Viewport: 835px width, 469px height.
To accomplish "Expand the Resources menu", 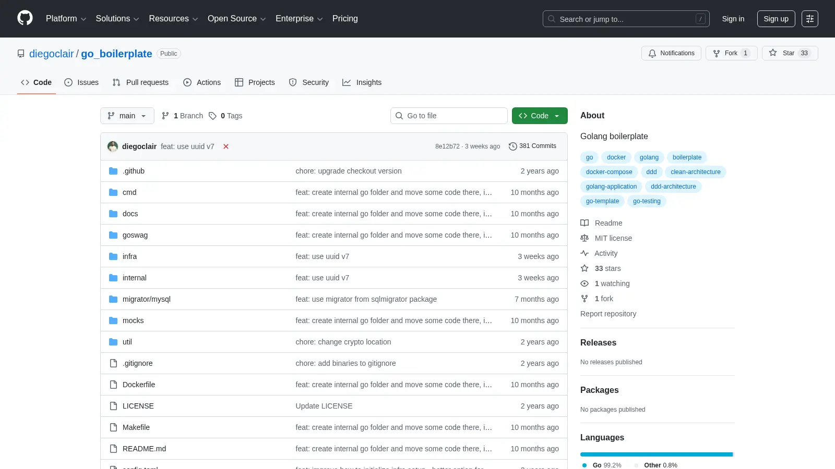I will [173, 19].
